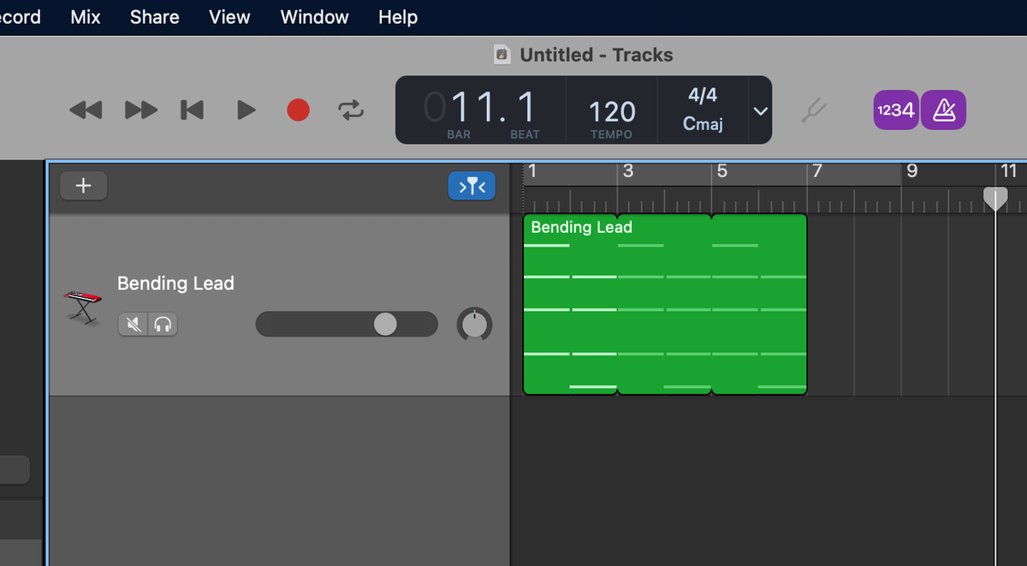Image resolution: width=1027 pixels, height=566 pixels.
Task: Adjust the Bending Lead volume slider
Action: pyautogui.click(x=385, y=324)
